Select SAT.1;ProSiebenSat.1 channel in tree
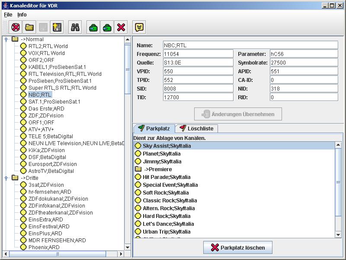 [x=54, y=102]
